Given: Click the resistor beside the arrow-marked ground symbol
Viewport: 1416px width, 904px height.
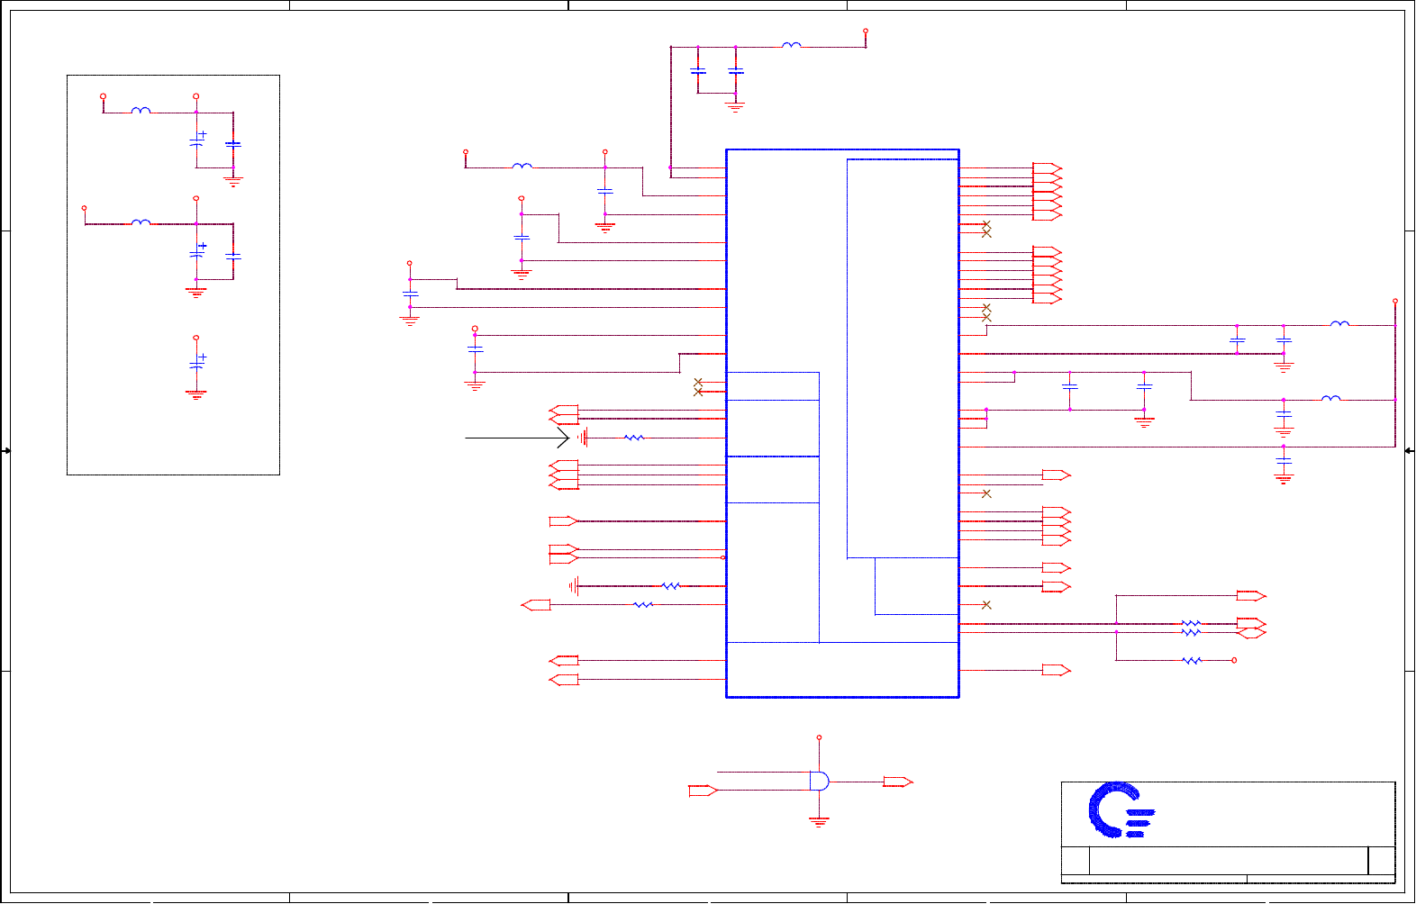Looking at the screenshot, I should (x=634, y=438).
